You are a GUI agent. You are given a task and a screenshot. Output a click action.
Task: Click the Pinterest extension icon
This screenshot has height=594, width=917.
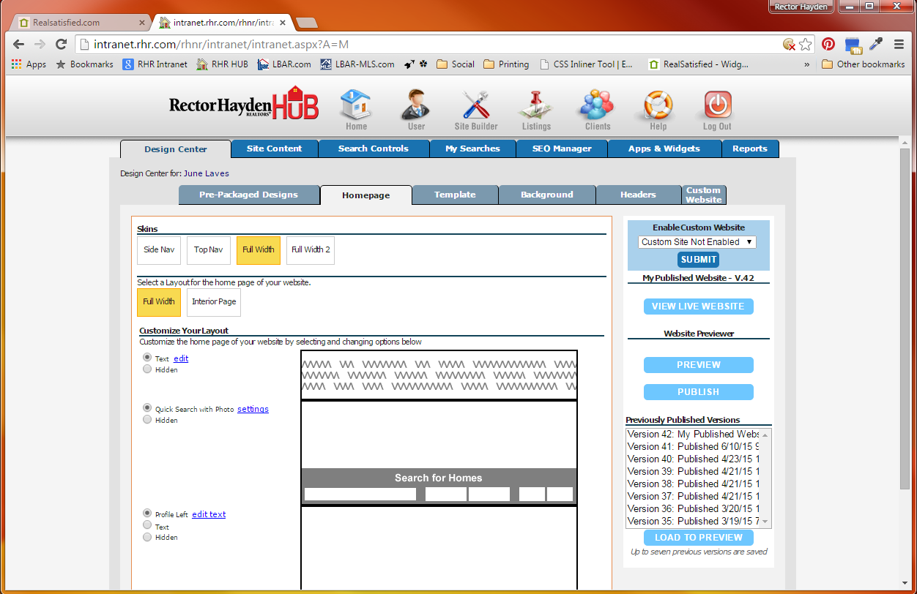tap(828, 44)
